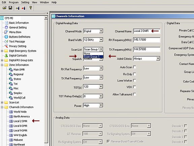Image resolution: width=194 pixels, height=146 pixels.
Task: Toggle the Decode 2 checkbox
Action: tap(186, 131)
